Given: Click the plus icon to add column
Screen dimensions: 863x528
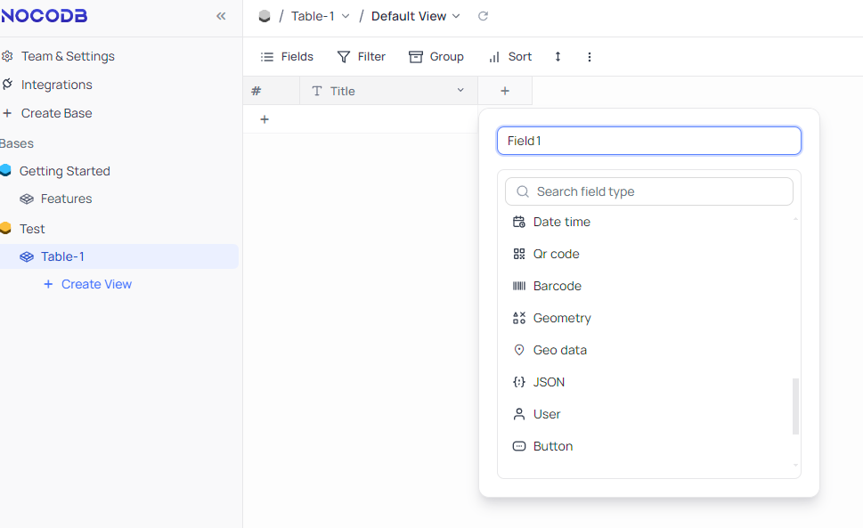Looking at the screenshot, I should click(505, 91).
